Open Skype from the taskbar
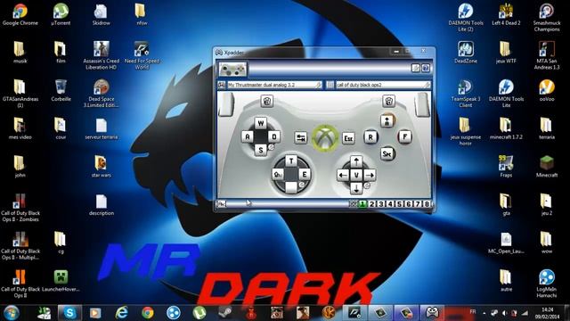The image size is (570, 321). click(x=69, y=313)
